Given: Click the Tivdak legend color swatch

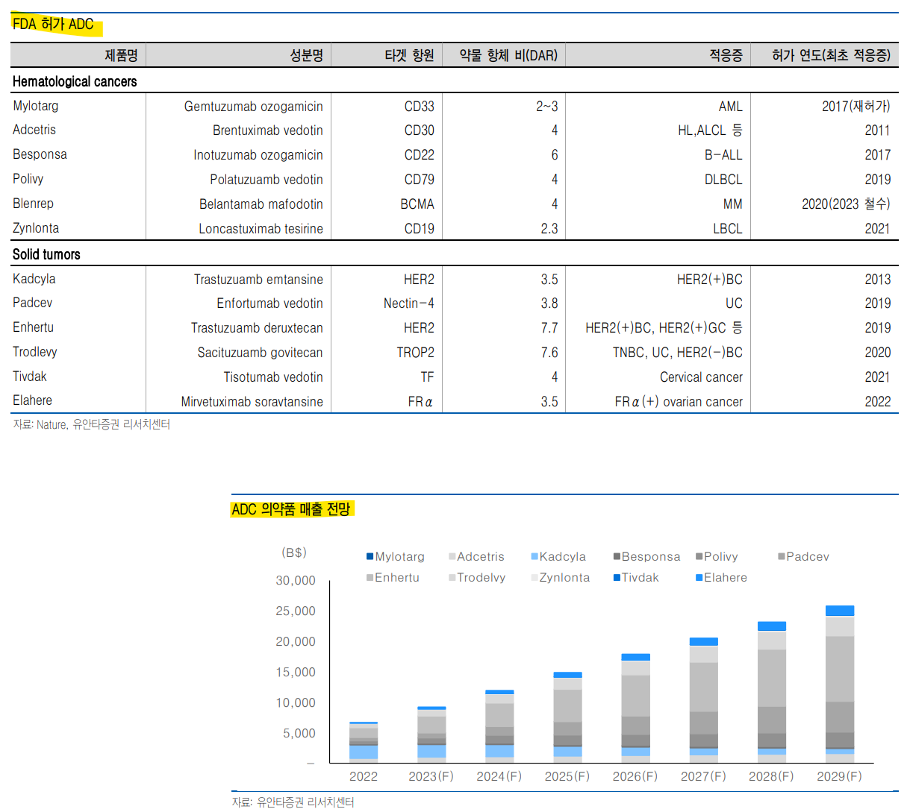Looking at the screenshot, I should pyautogui.click(x=617, y=578).
